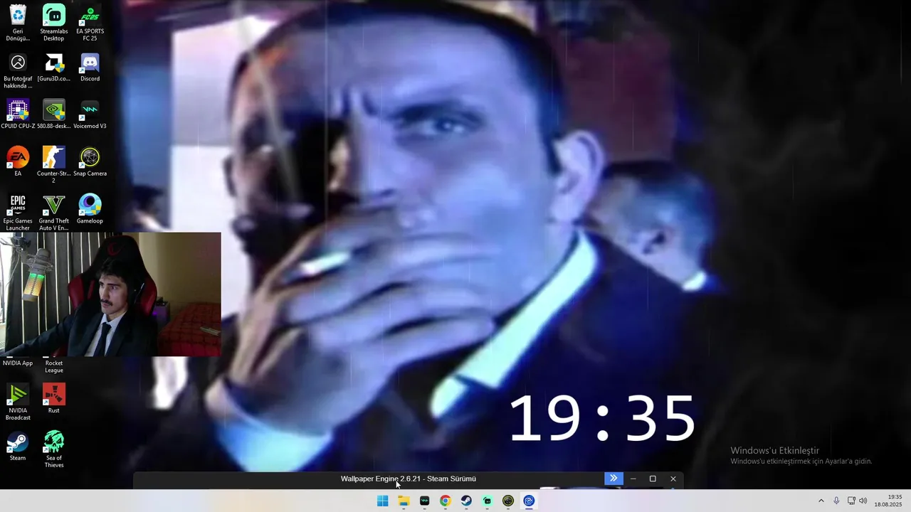Open network settings from the system tray
Screen dimensions: 911x512
pos(851,501)
